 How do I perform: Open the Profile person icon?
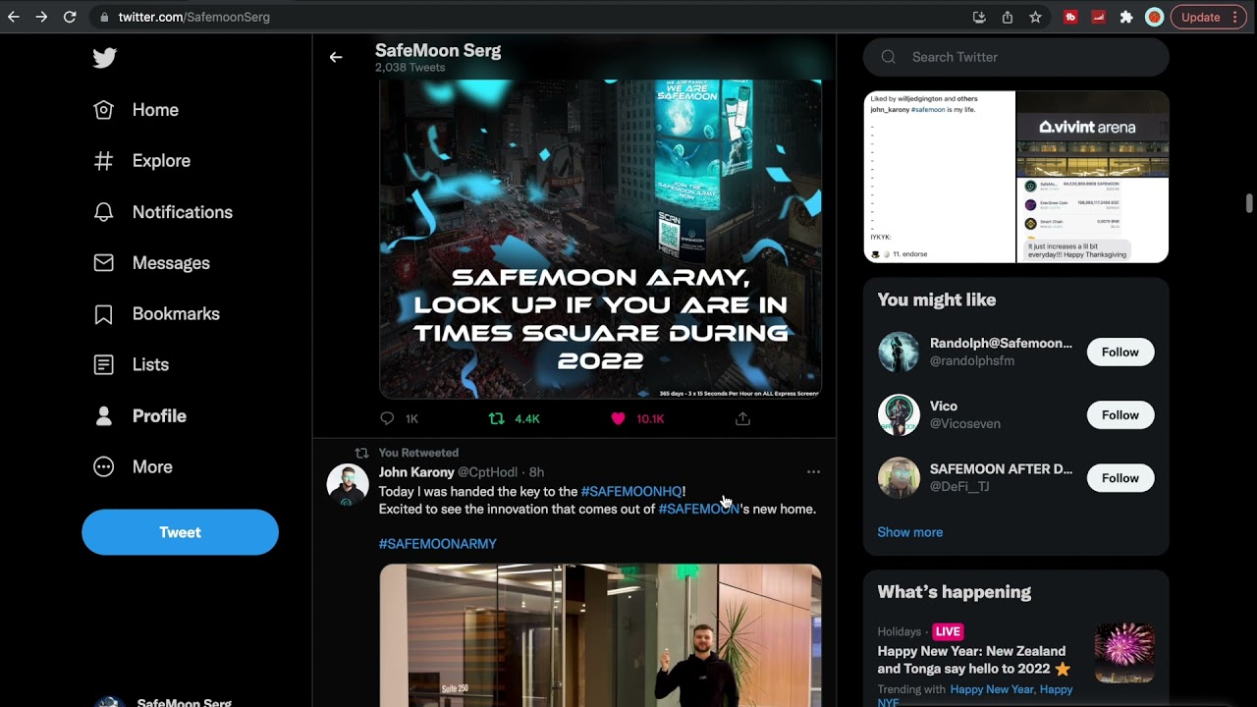click(x=103, y=416)
